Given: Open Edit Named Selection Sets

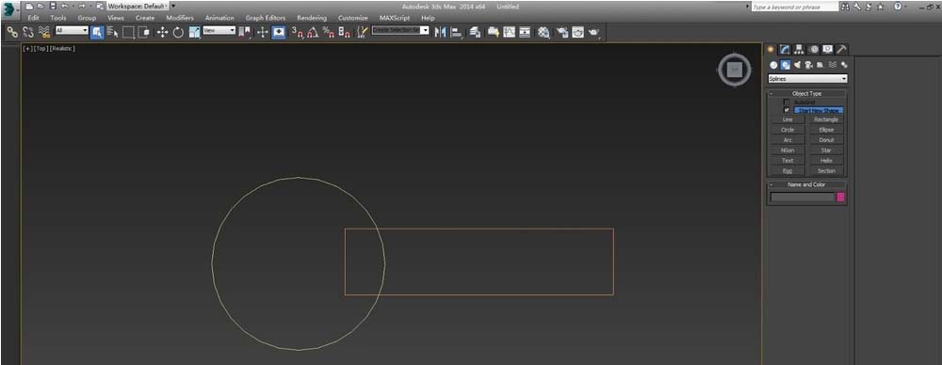Looking at the screenshot, I should point(362,32).
